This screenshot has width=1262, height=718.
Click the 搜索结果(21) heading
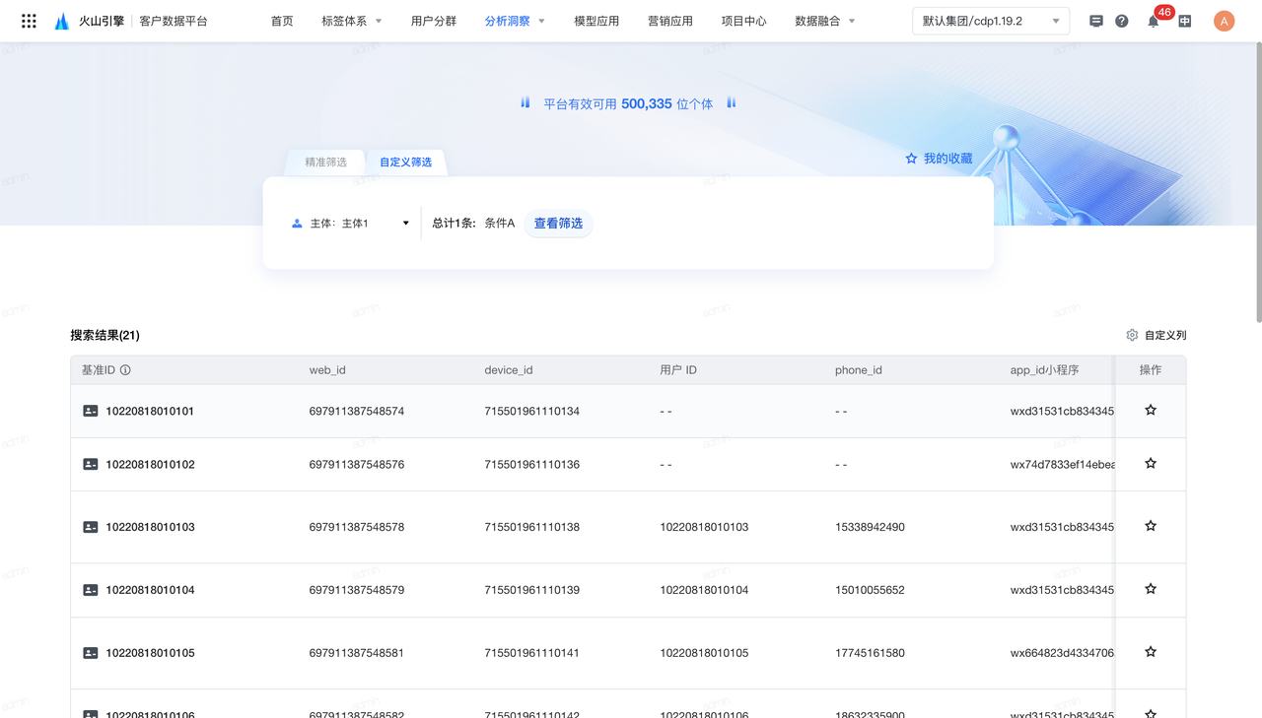[x=105, y=335]
